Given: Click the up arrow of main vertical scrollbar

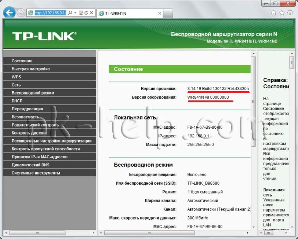Looking at the screenshot, I should [253, 54].
